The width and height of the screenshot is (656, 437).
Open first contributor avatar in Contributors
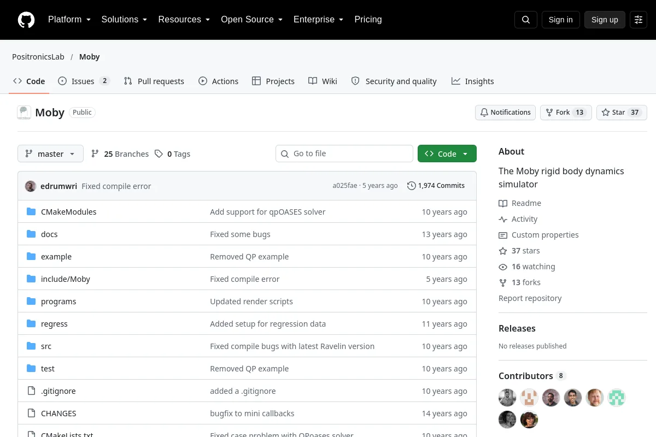tap(507, 398)
